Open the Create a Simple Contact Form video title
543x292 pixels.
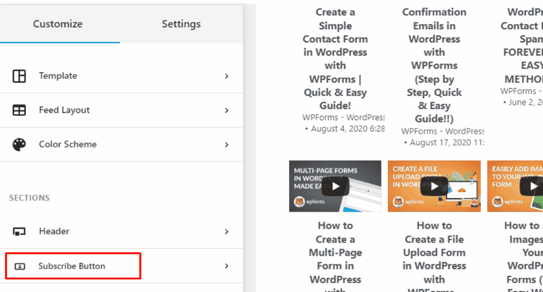click(x=335, y=58)
